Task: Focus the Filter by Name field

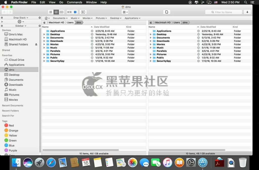Action: pyautogui.click(x=224, y=12)
